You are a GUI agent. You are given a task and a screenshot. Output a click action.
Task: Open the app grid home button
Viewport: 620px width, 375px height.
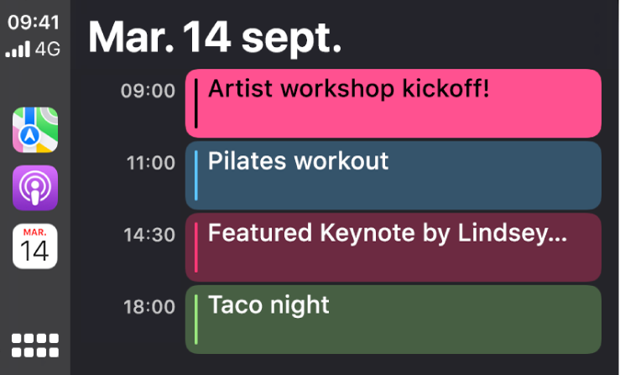[35, 346]
